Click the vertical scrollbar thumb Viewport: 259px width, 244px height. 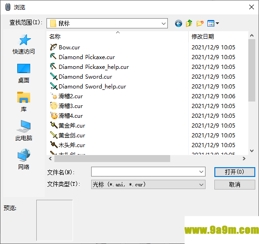[252, 70]
